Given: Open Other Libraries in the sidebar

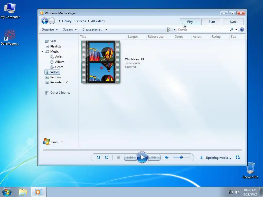Looking at the screenshot, I should (x=58, y=93).
